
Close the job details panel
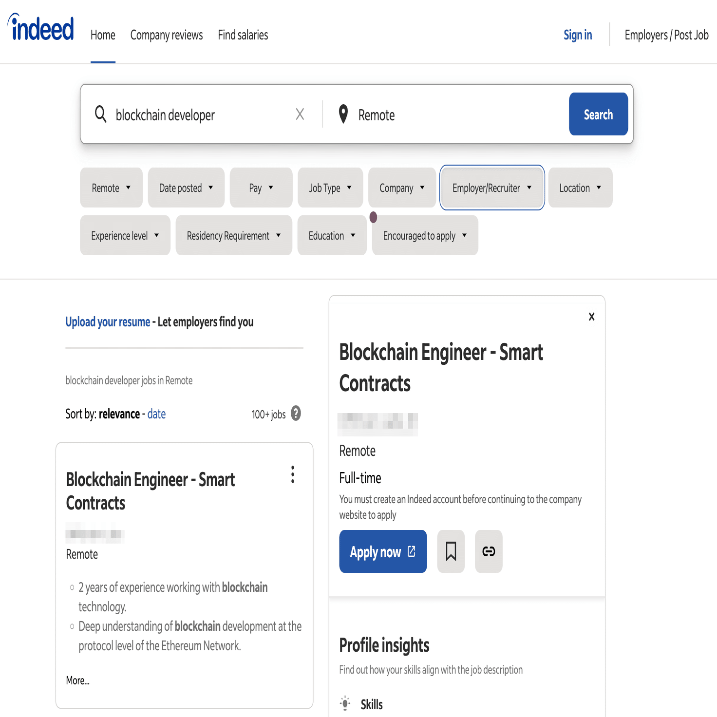(x=591, y=317)
